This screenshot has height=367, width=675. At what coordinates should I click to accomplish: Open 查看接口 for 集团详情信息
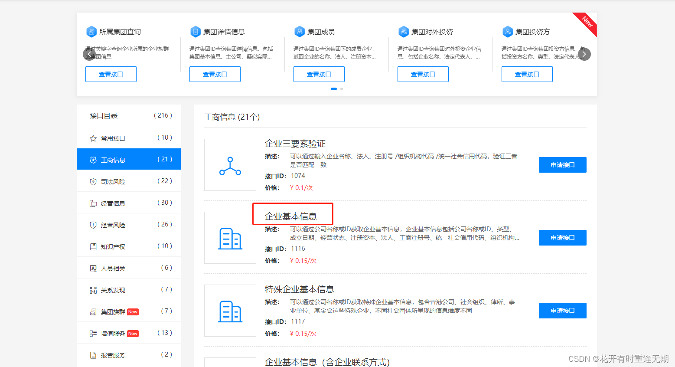coord(215,74)
